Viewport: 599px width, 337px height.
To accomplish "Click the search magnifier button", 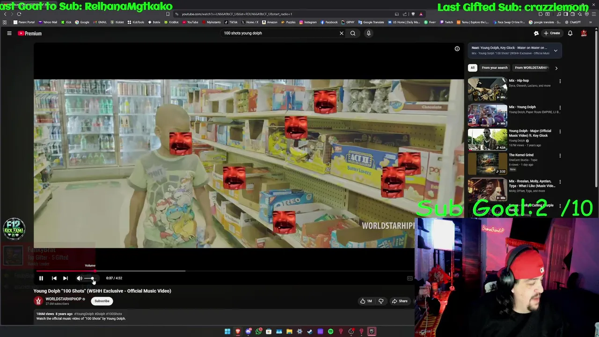I will 353,33.
